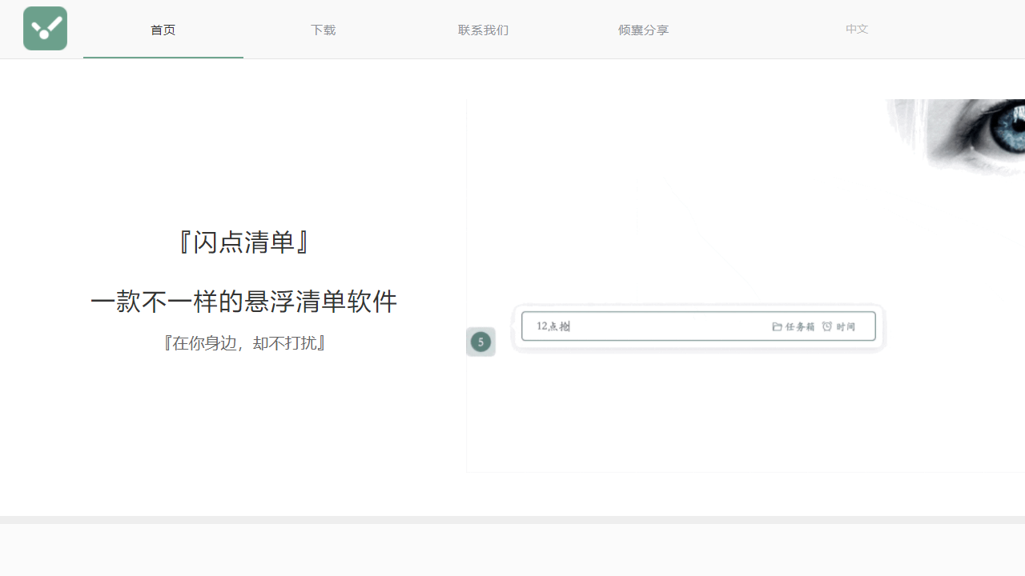The height and width of the screenshot is (576, 1025).
Task: Click the gray square behind the 5 badge
Action: [480, 342]
